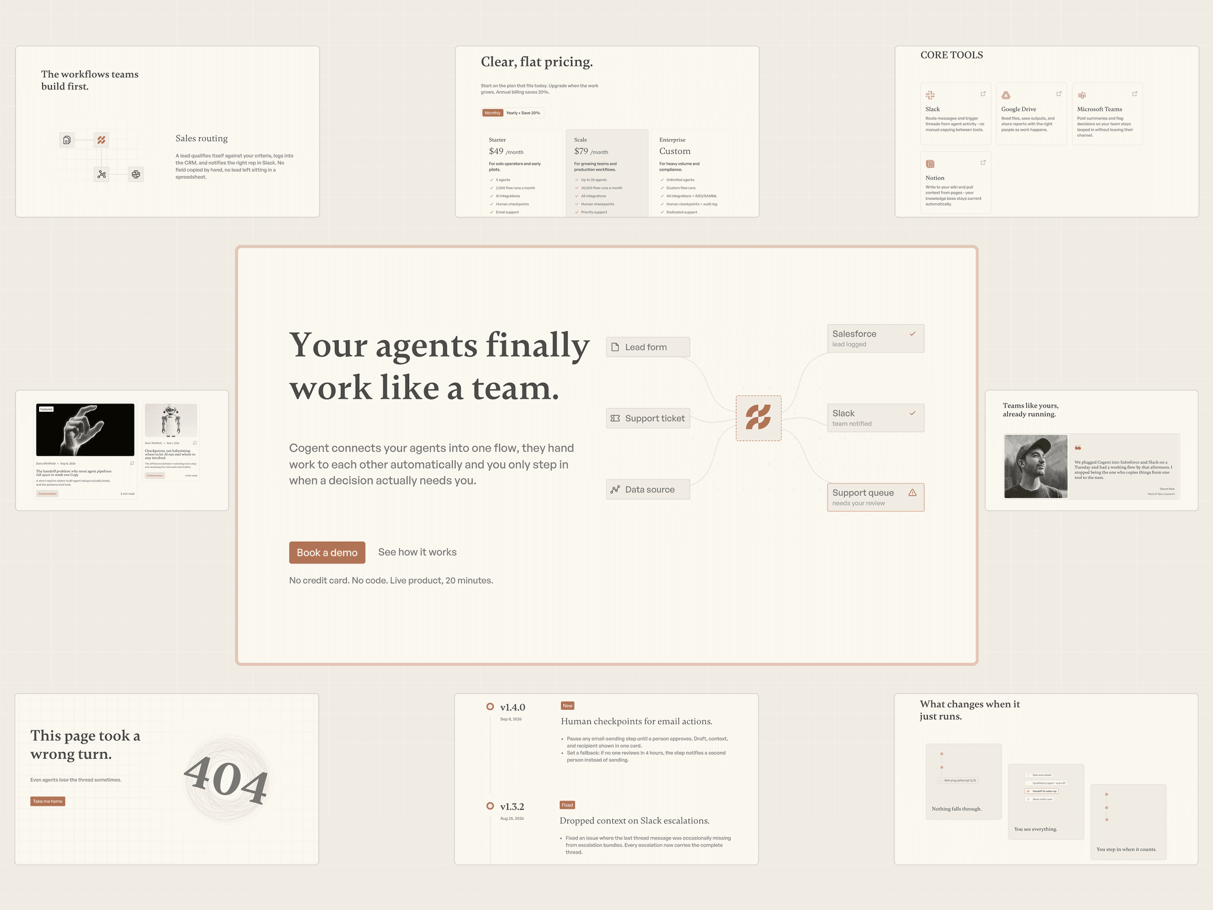The width and height of the screenshot is (1213, 910).
Task: Select the Scale $79 pricing card
Action: 607,173
